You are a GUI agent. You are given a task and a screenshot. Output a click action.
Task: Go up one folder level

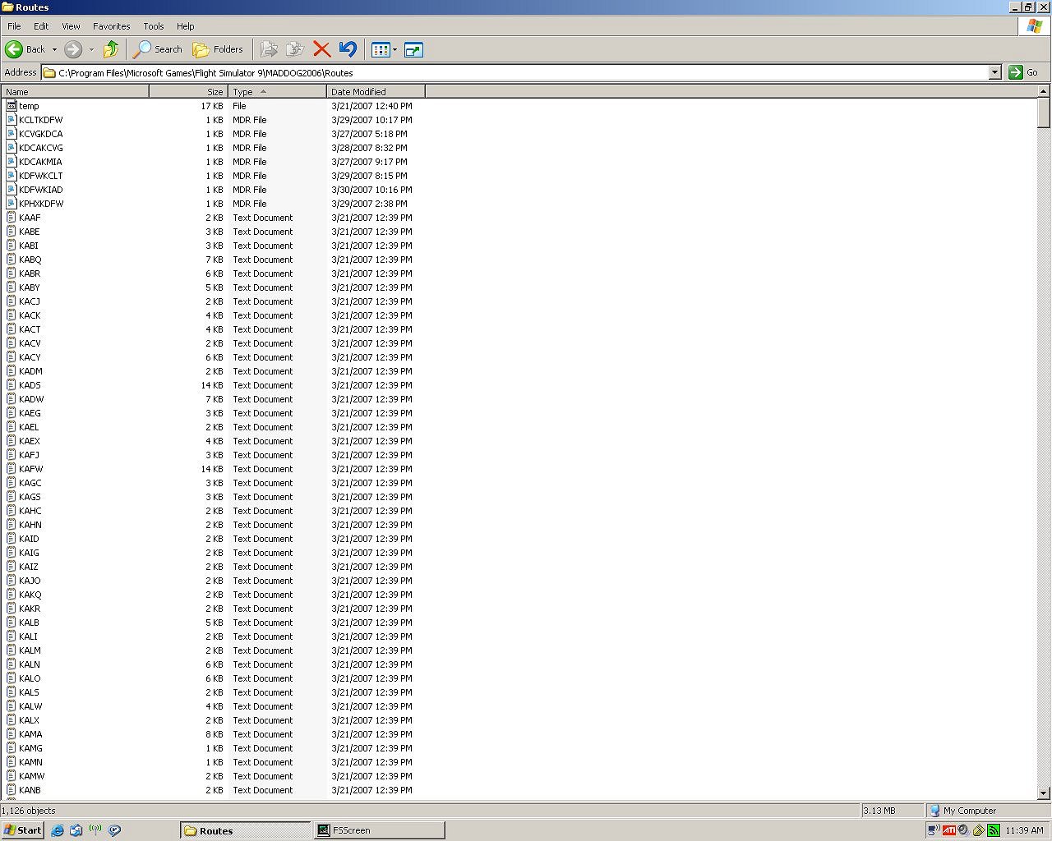pyautogui.click(x=111, y=49)
